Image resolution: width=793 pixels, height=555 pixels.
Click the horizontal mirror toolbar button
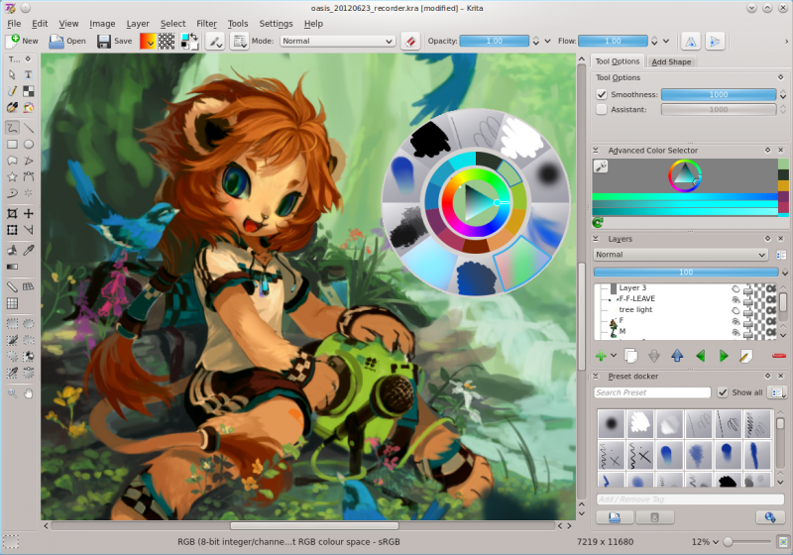point(691,41)
